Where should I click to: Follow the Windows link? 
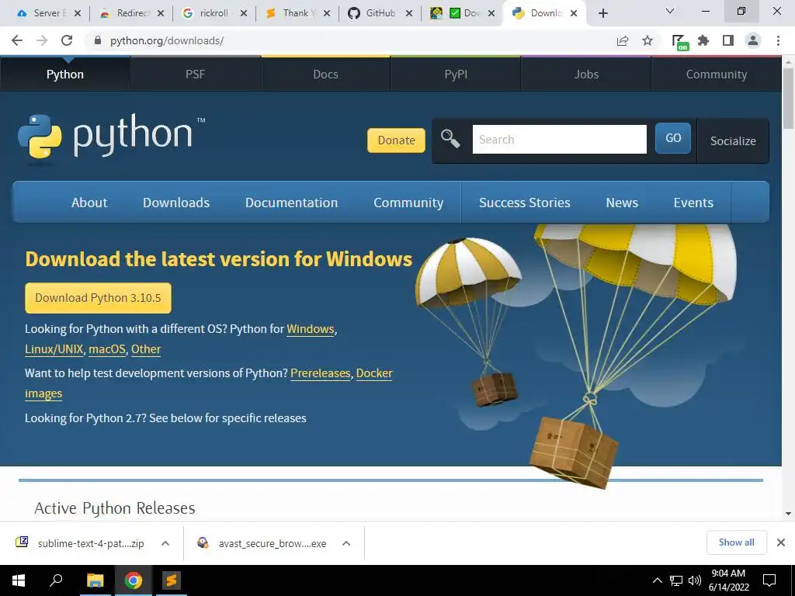coord(311,329)
